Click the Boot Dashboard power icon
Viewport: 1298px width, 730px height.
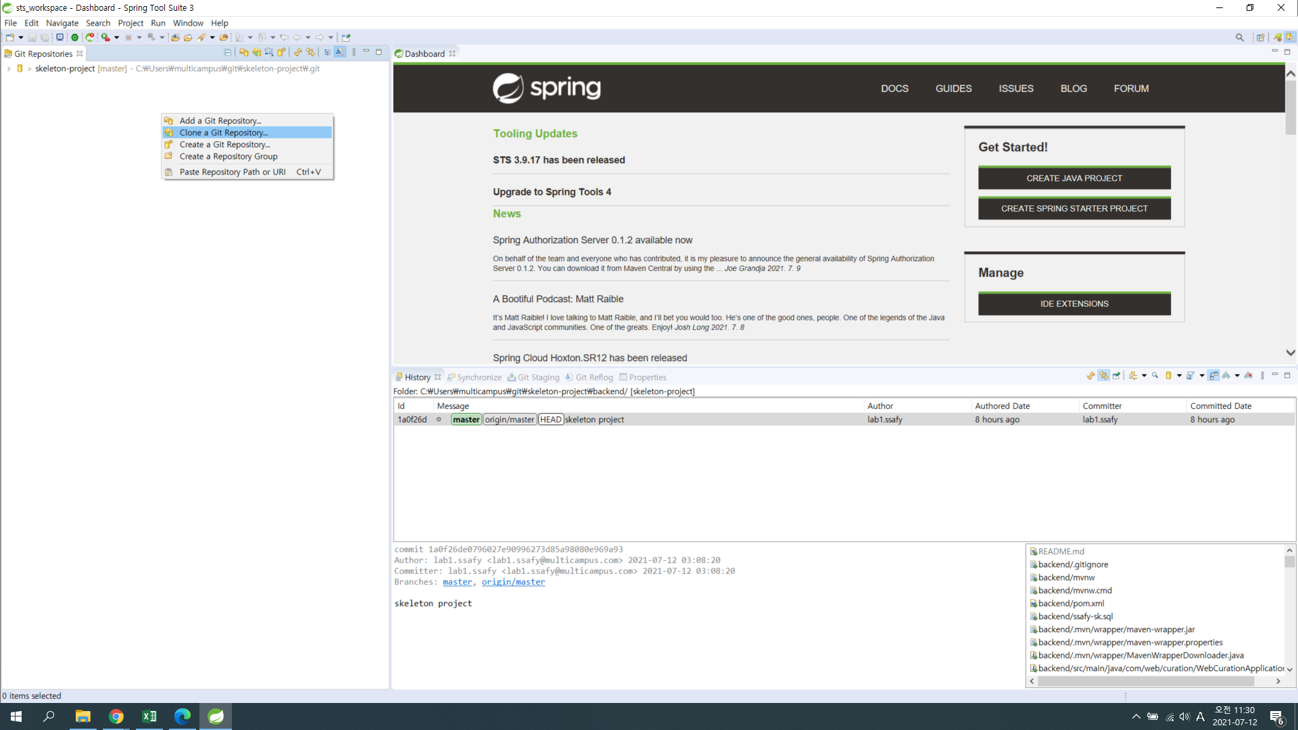tap(74, 37)
